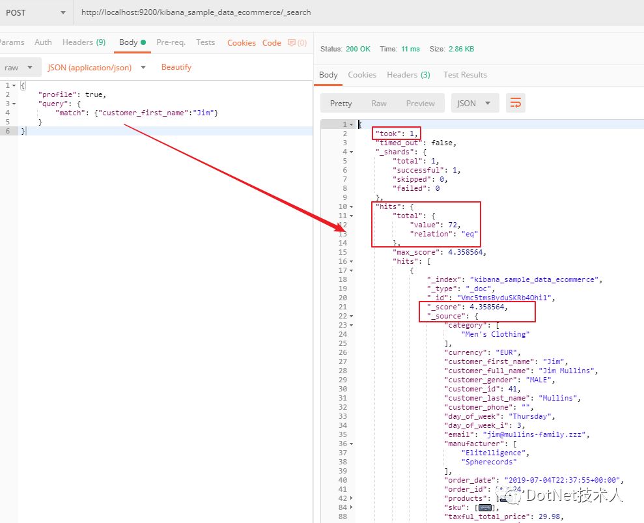Collapse request body line 1 fold arrow
Screen dimensions: 644x523
14,85
